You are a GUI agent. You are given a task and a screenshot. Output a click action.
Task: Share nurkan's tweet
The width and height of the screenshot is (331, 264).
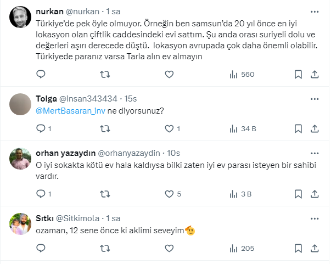(315, 74)
